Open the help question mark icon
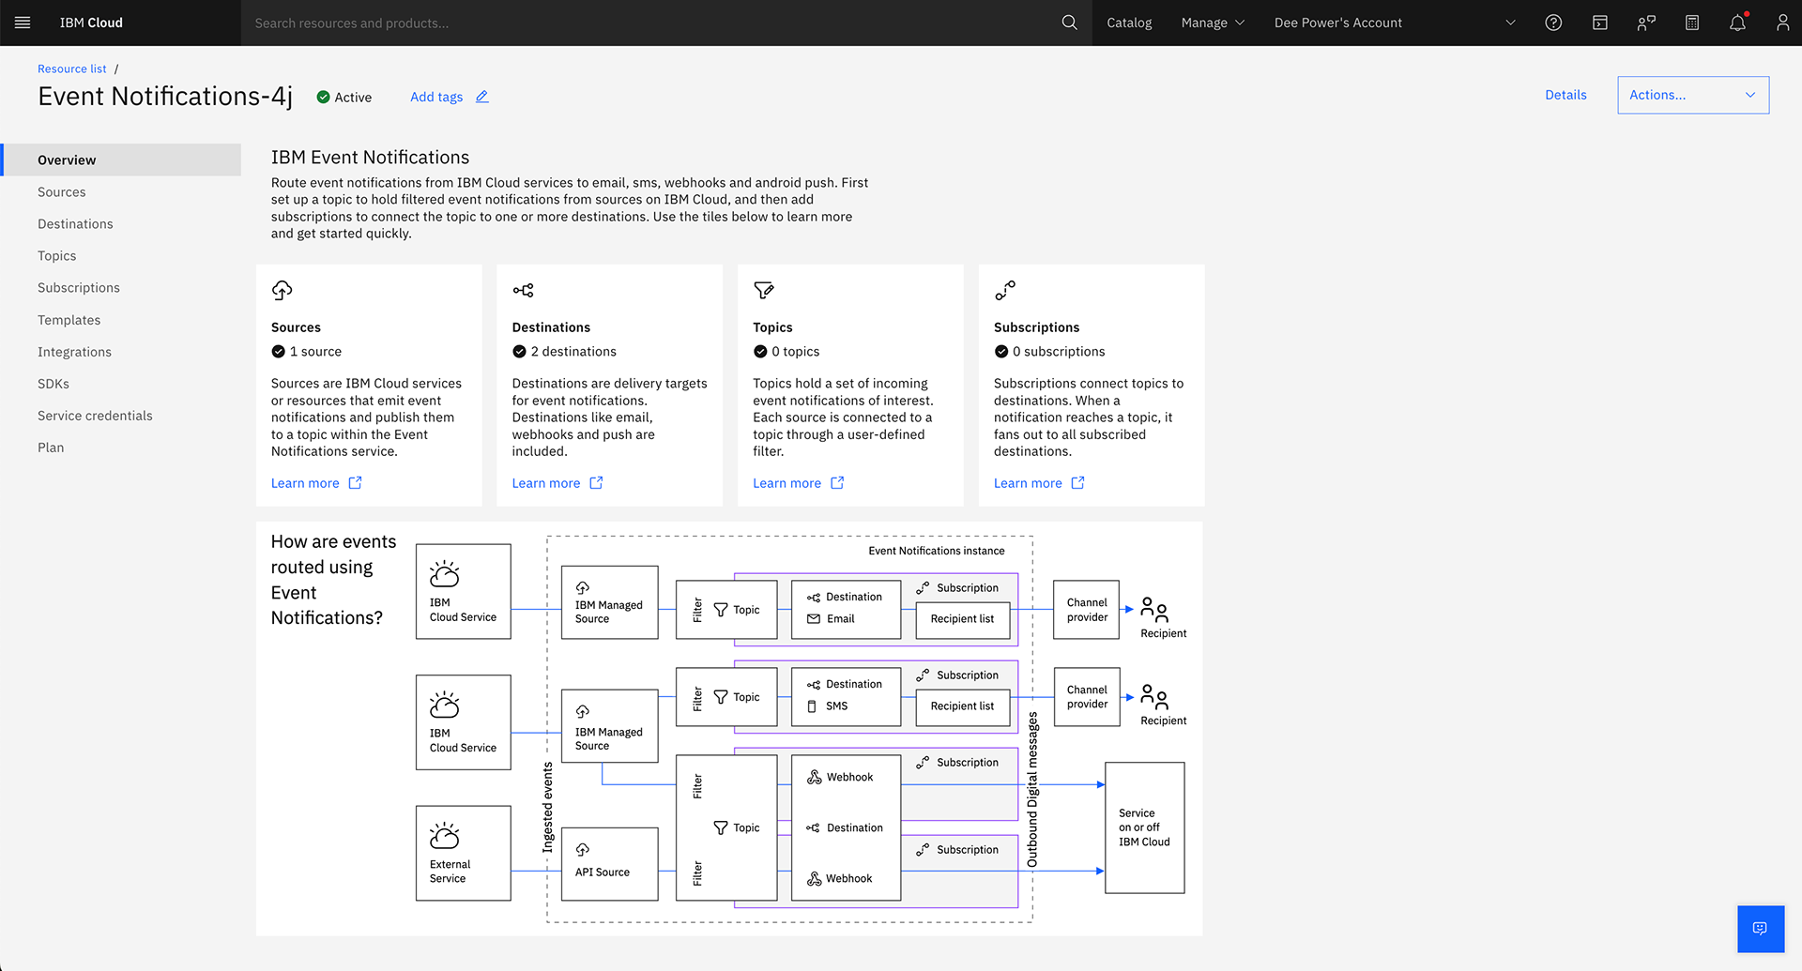This screenshot has width=1802, height=971. [1553, 23]
